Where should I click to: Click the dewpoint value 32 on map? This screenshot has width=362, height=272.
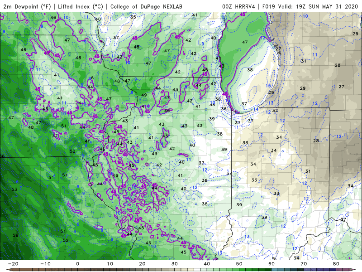pyautogui.click(x=275, y=111)
